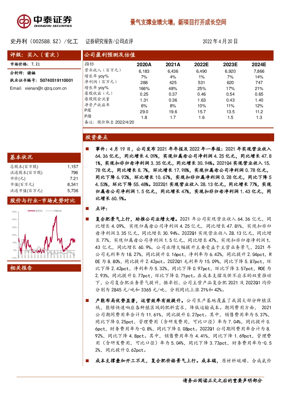Image resolution: width=281 pixels, height=397 pixels.
Task: Select the 流通市值(百万元) value 5,736
Action: click(73, 191)
